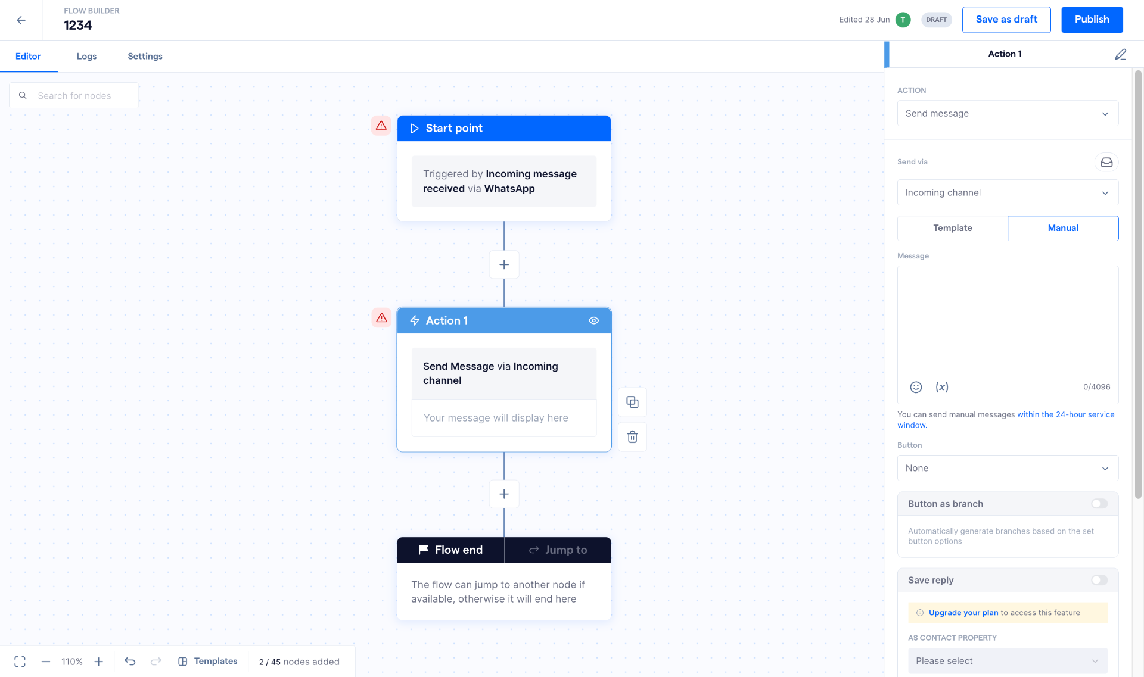
Task: Duplicate the Action 1 node
Action: click(x=632, y=403)
